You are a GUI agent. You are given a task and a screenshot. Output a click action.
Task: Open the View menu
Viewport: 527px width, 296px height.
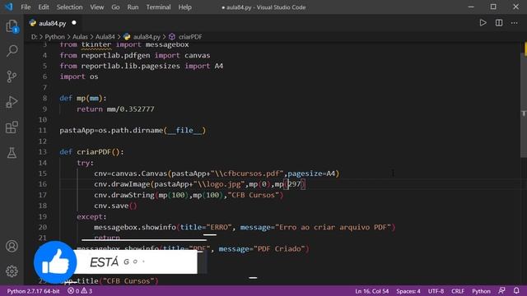(x=97, y=7)
